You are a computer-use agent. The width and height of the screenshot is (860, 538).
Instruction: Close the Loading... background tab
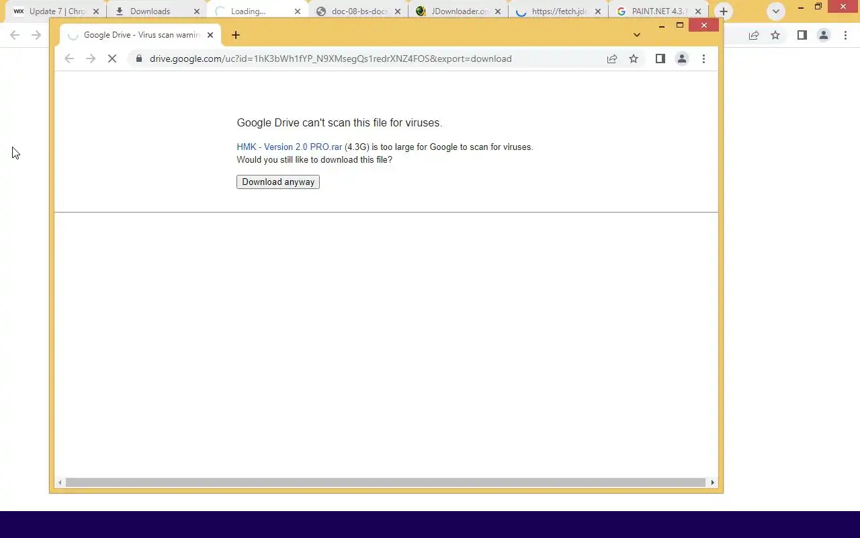(298, 11)
